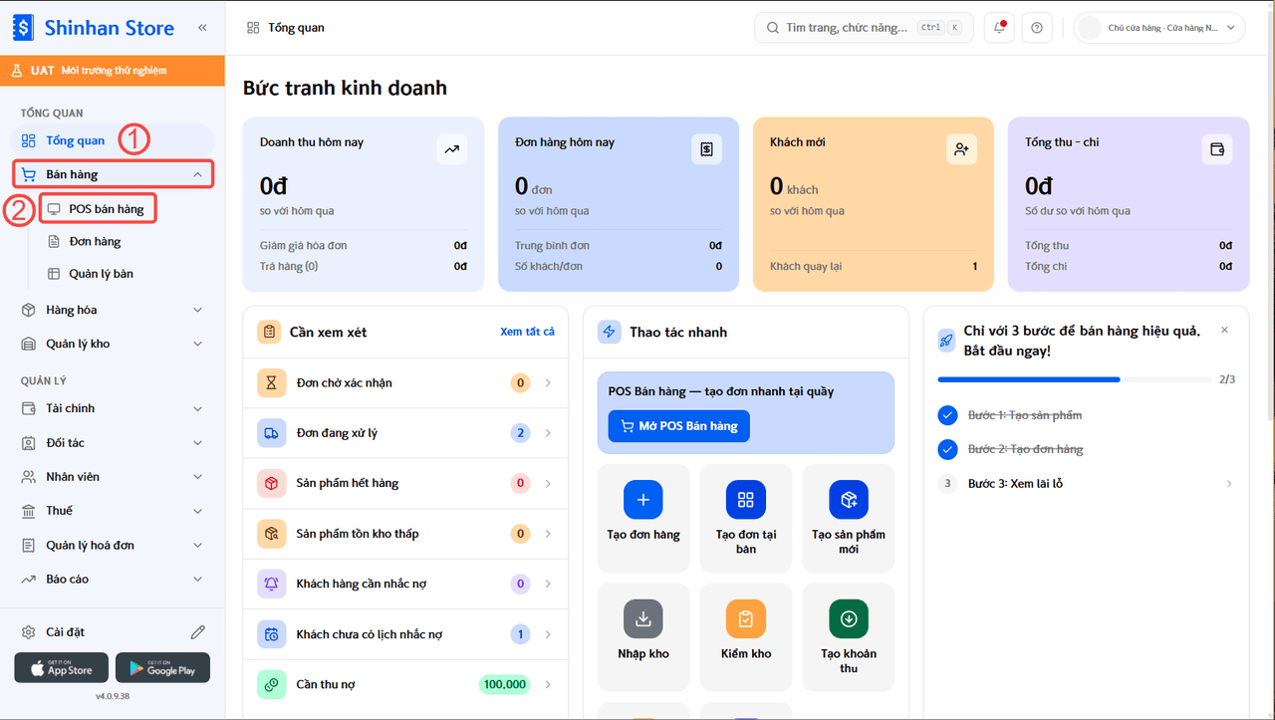Open POS bán hàng in the sidebar
Image resolution: width=1275 pixels, height=720 pixels.
tap(98, 209)
